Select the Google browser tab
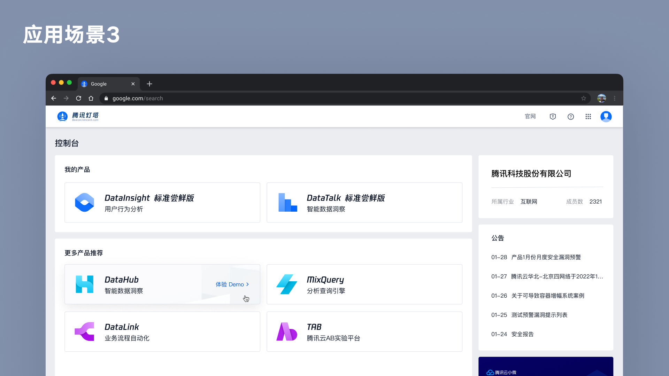Image resolution: width=669 pixels, height=376 pixels. [109, 84]
